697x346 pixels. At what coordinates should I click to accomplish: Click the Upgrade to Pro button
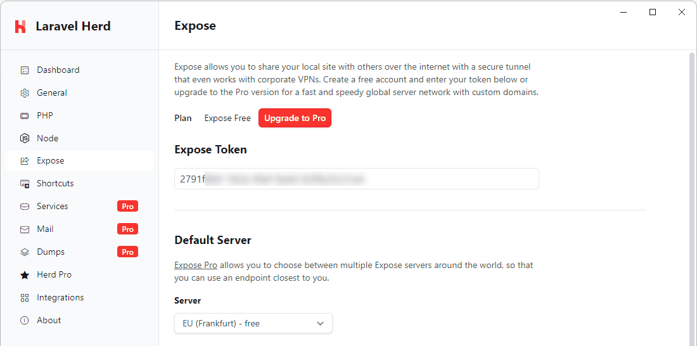point(295,119)
